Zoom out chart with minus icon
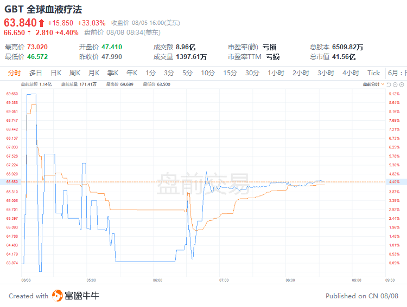The width and height of the screenshot is (407, 307). point(395,84)
